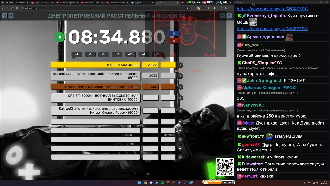Click the add-amount field beside 21233
The height and width of the screenshot is (186, 330).
[168, 65]
